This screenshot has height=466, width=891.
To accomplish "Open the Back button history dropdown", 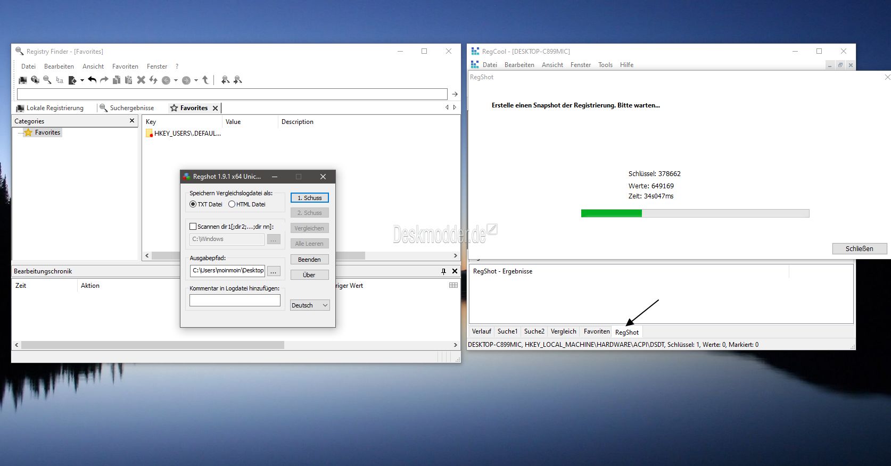I will coord(176,80).
